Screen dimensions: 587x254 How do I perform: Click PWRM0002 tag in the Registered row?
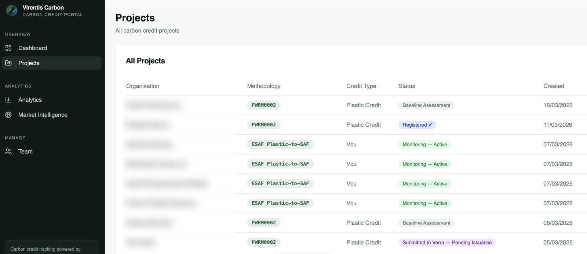pos(264,125)
